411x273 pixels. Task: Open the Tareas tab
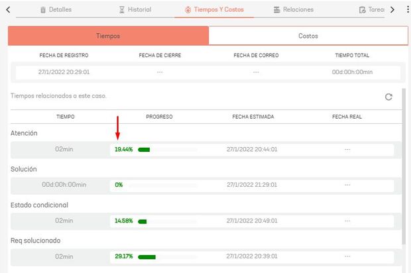(x=371, y=10)
